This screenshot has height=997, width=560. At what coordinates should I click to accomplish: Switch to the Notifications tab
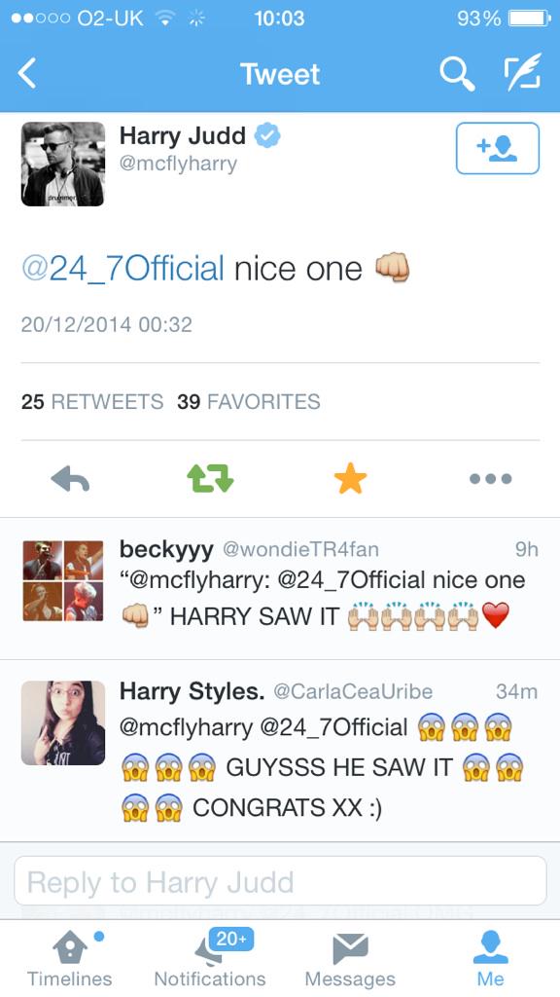[x=210, y=959]
